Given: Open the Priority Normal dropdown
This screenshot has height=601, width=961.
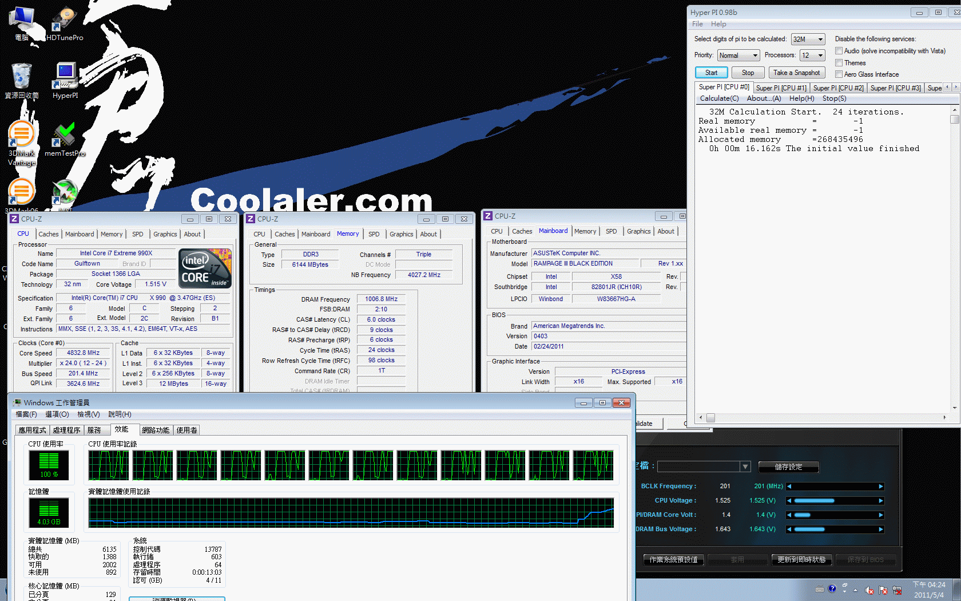Looking at the screenshot, I should pos(738,56).
